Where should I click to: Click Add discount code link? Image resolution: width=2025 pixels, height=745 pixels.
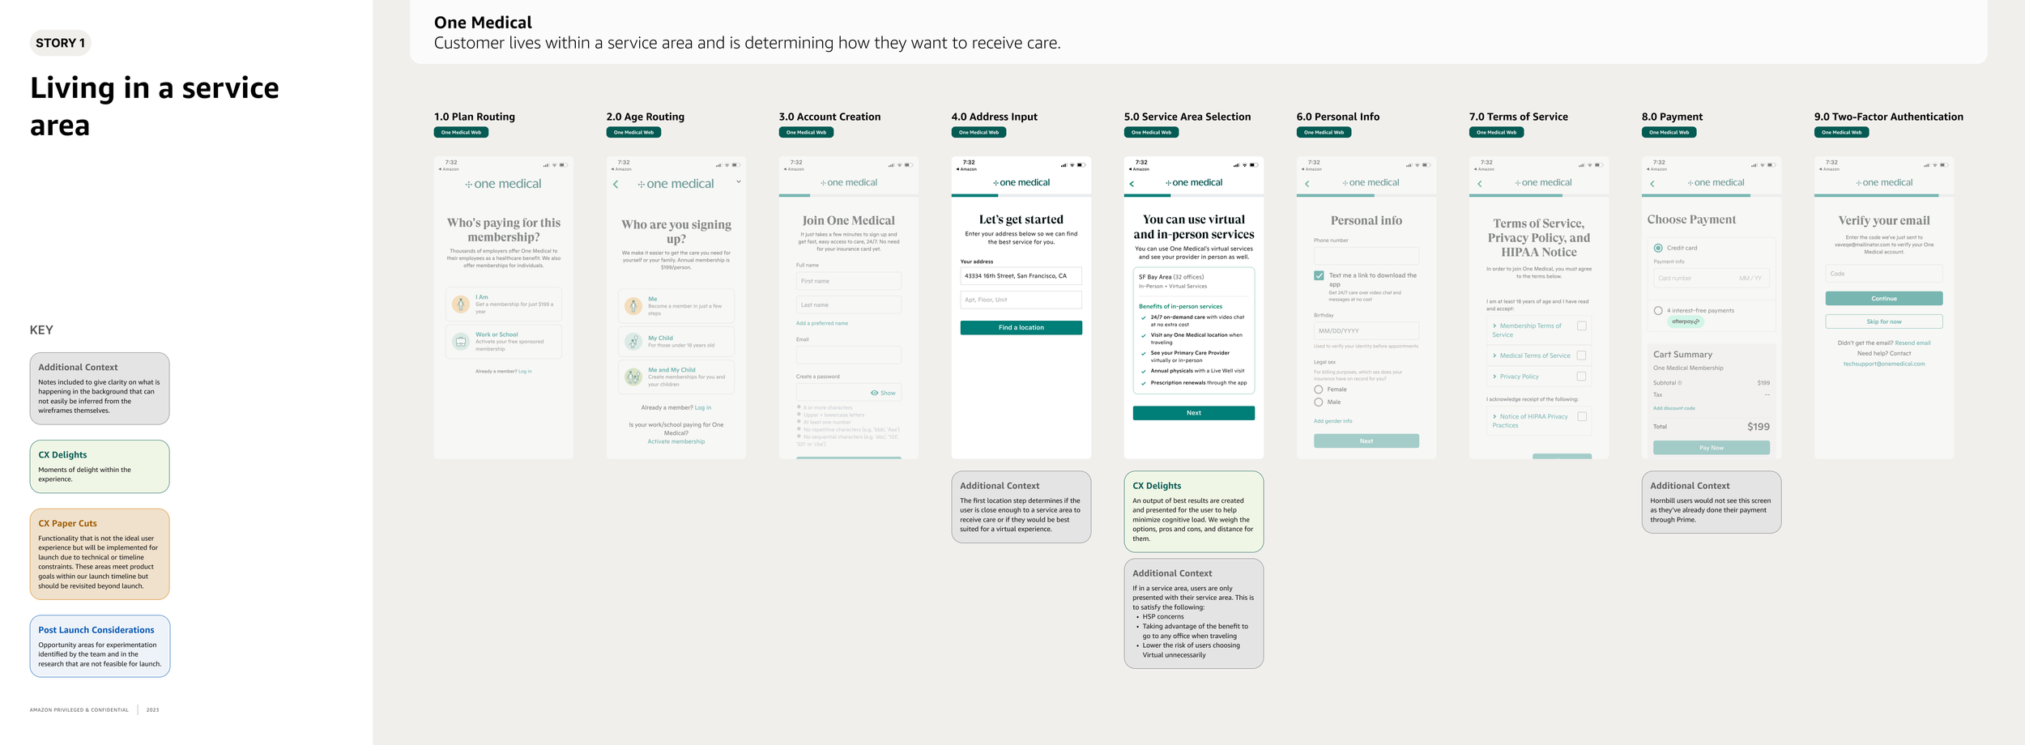click(1673, 408)
